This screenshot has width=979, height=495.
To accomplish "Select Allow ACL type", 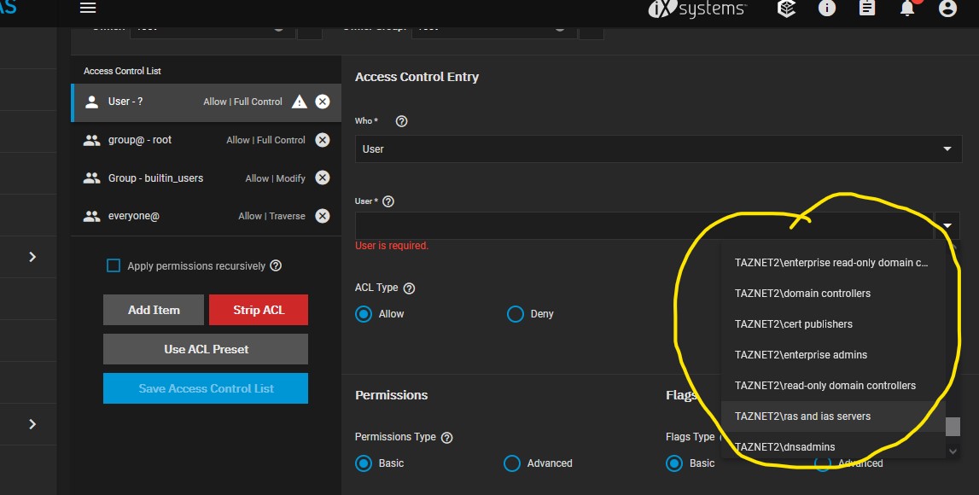I will click(364, 314).
